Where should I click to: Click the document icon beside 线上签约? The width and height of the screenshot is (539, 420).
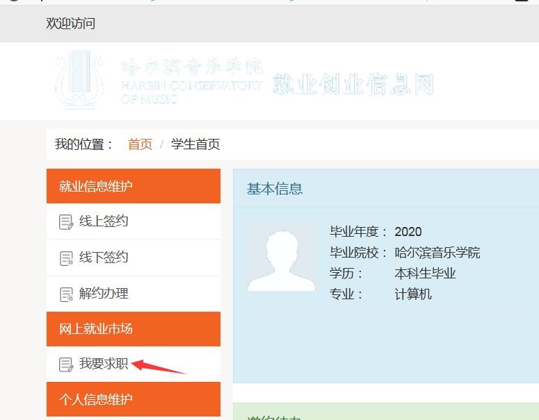tap(66, 222)
